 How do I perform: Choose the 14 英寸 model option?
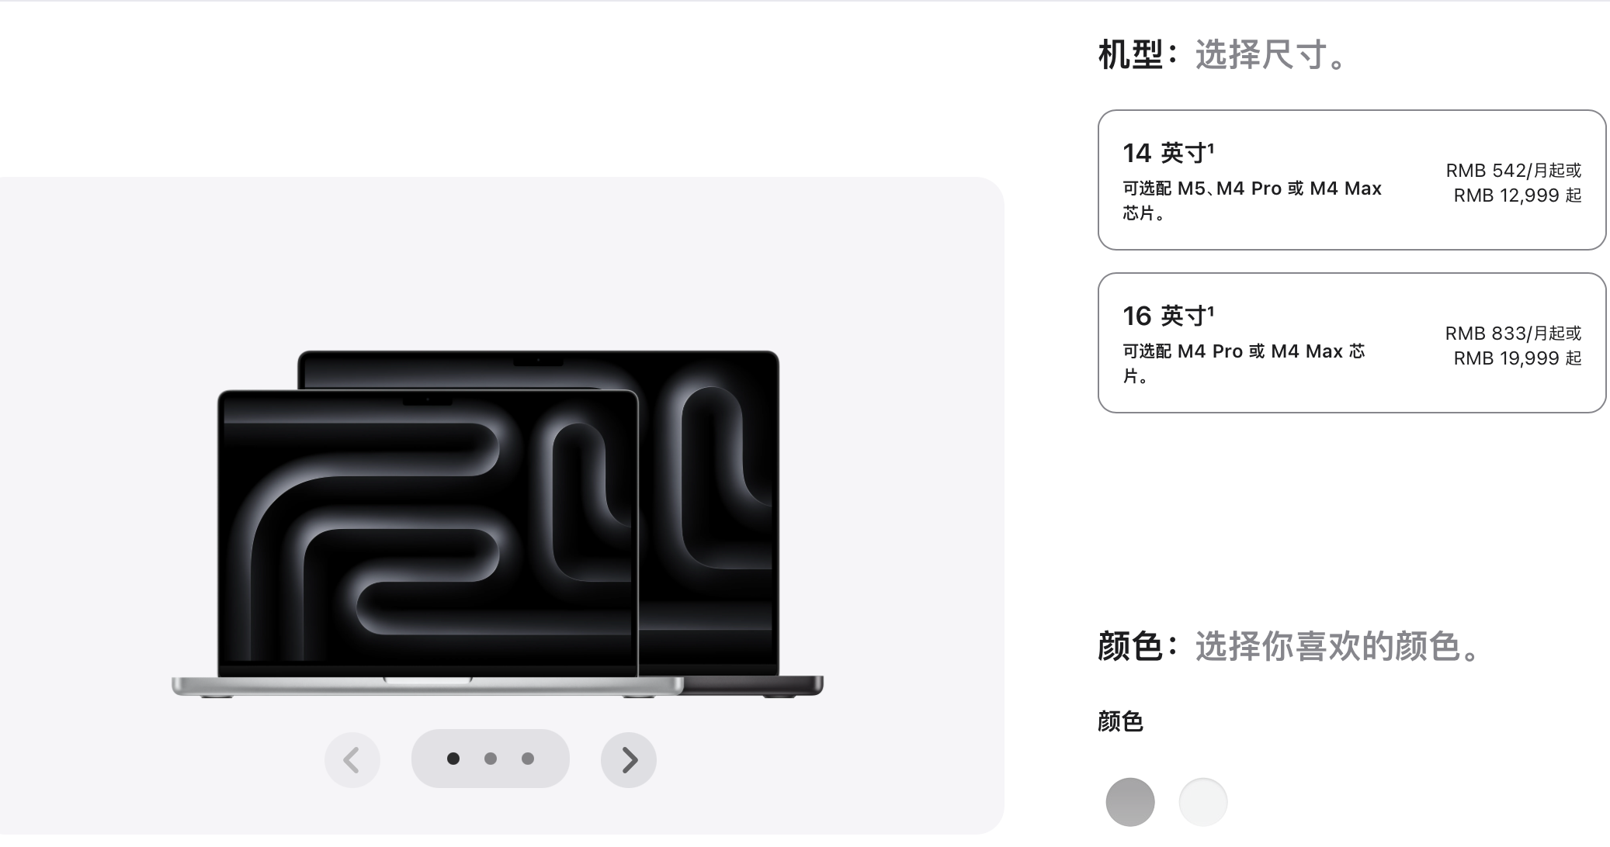pyautogui.click(x=1351, y=180)
